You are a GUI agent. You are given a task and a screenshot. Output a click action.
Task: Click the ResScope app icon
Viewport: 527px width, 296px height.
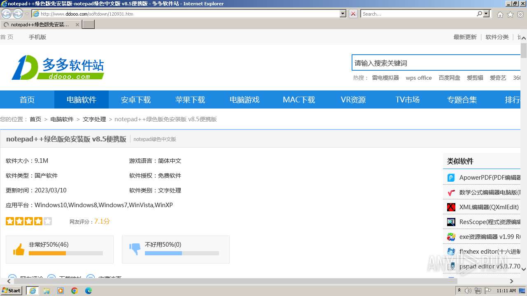click(451, 222)
